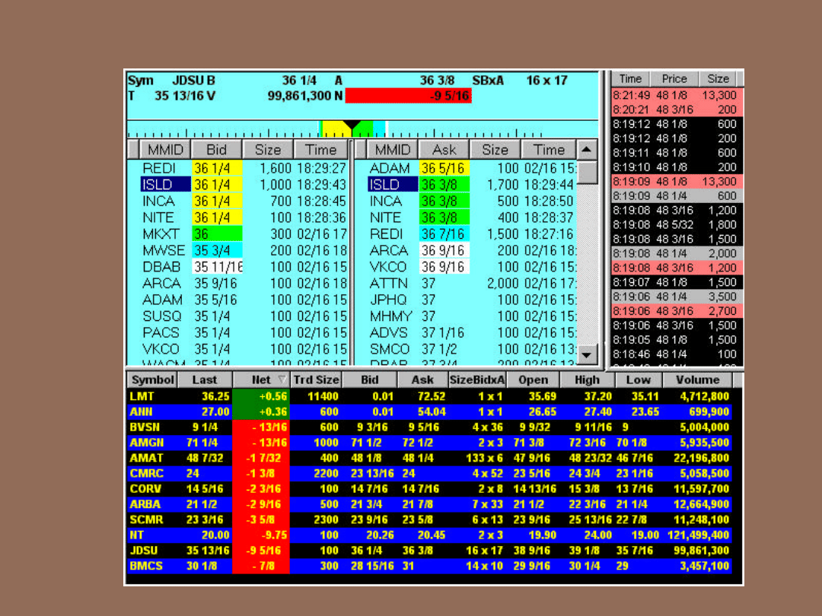Click the Trd Size column header

[x=316, y=379]
